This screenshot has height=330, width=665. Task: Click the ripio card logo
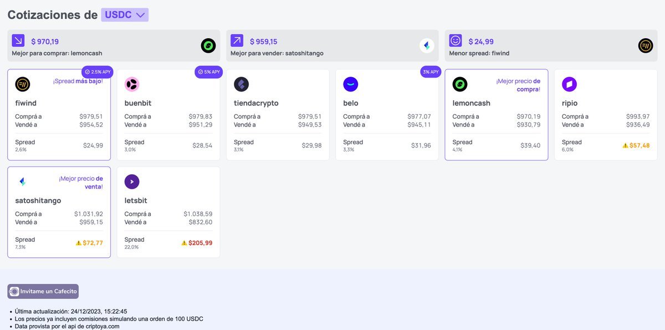[569, 84]
